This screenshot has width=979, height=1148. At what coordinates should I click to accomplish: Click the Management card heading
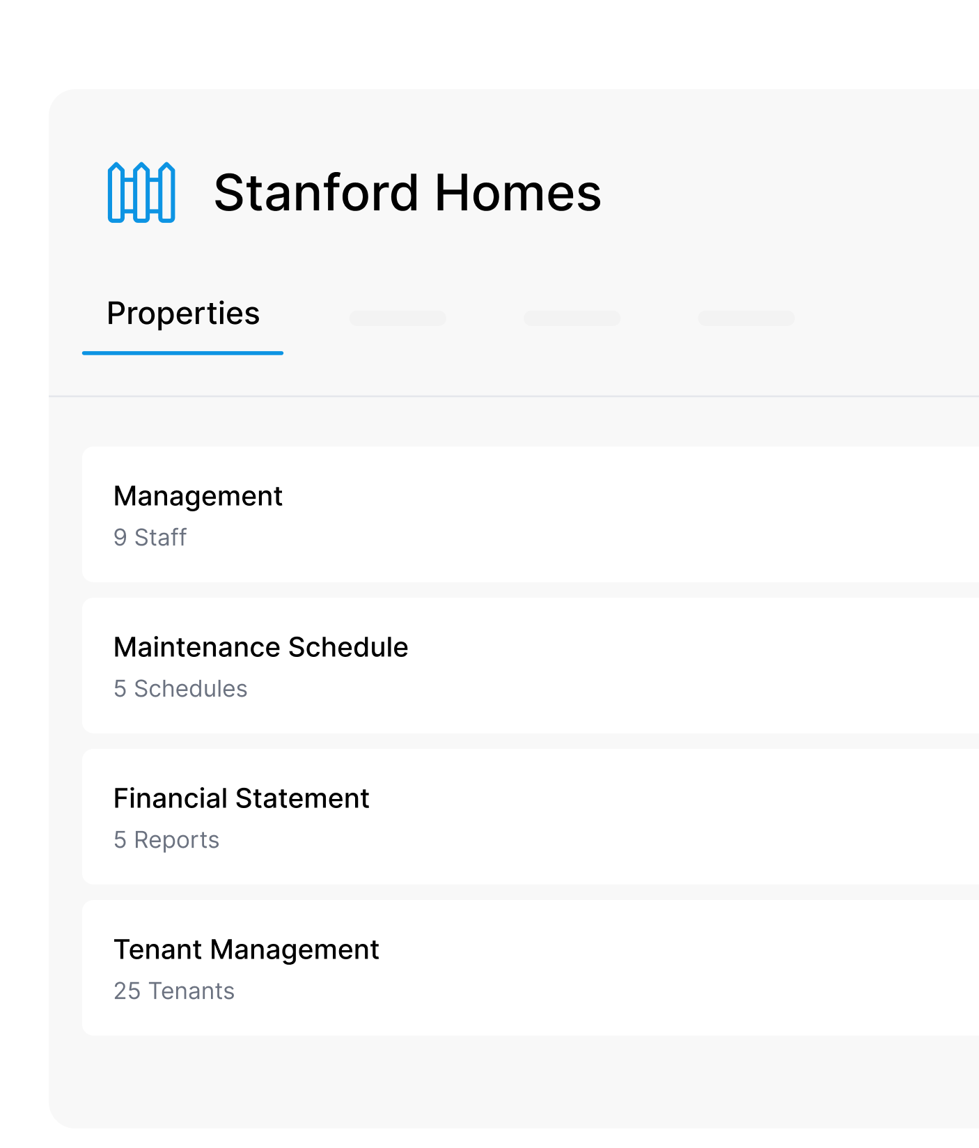[199, 496]
